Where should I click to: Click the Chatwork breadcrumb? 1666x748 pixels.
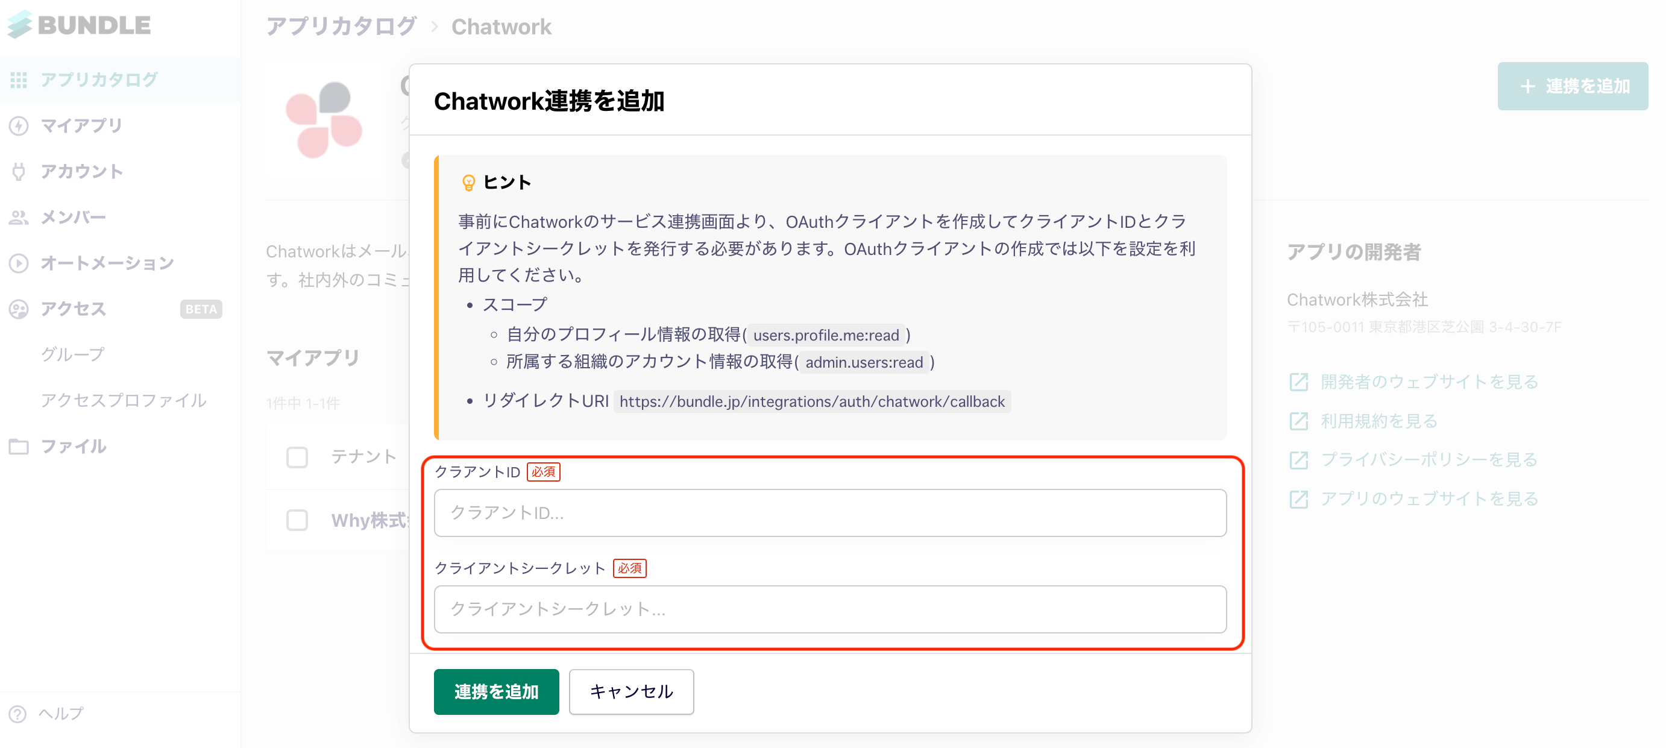[501, 27]
